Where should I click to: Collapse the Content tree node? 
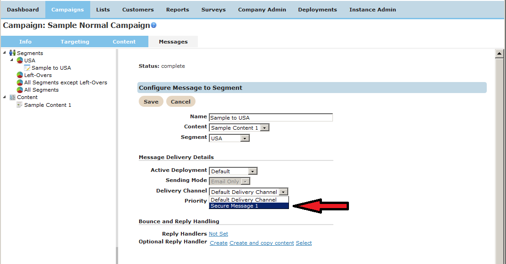5,97
